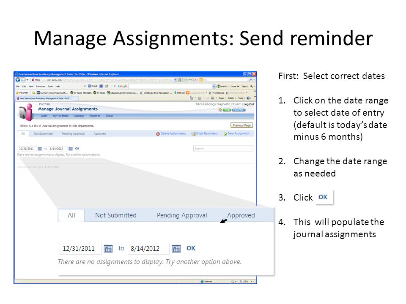
Task: Click the 12/31/2011 start date field in magnified view
Action: tap(80, 249)
